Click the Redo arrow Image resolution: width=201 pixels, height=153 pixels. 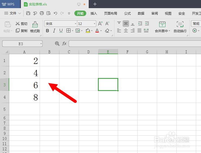62,13
